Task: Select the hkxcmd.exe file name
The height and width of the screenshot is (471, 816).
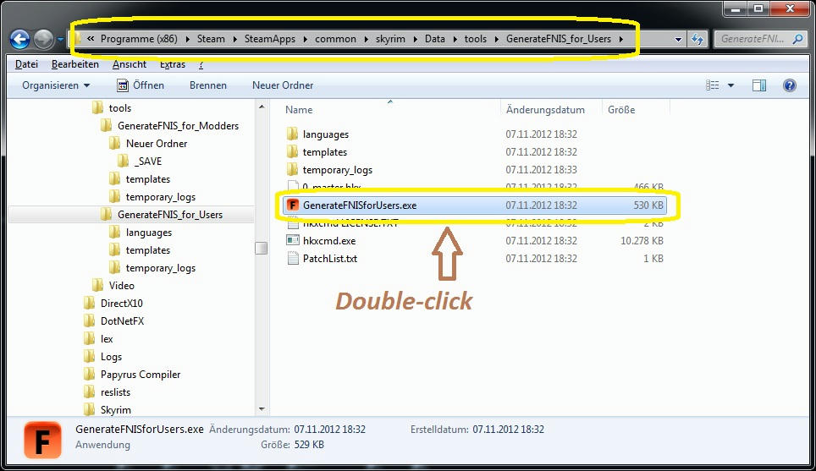Action: 329,241
